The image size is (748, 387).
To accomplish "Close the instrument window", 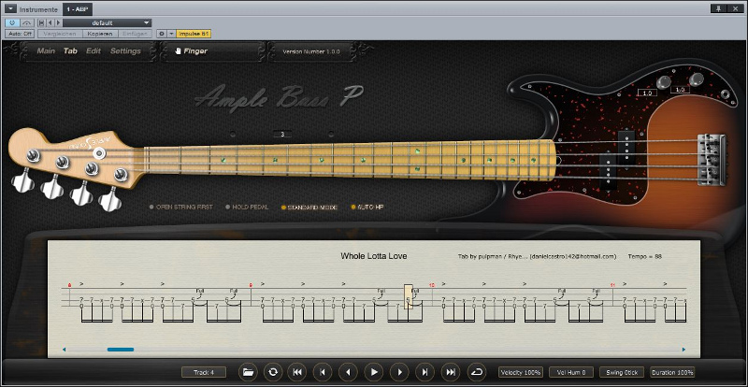I will [x=735, y=8].
